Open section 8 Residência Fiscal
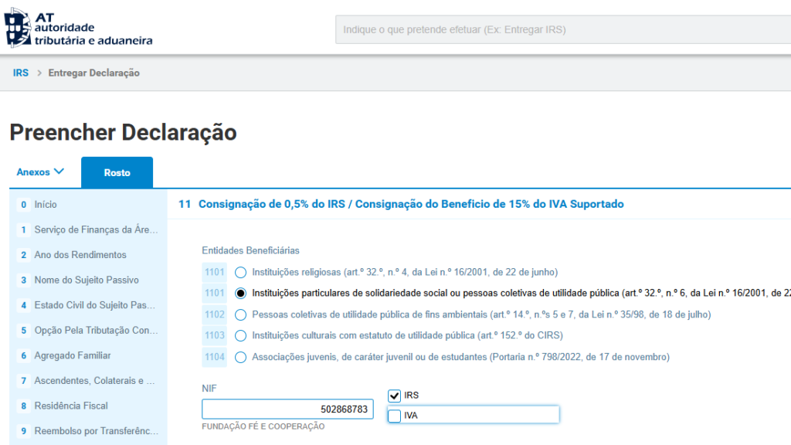Image resolution: width=791 pixels, height=445 pixels. 71,406
